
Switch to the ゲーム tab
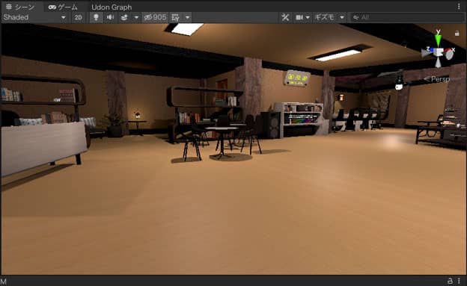click(x=63, y=7)
